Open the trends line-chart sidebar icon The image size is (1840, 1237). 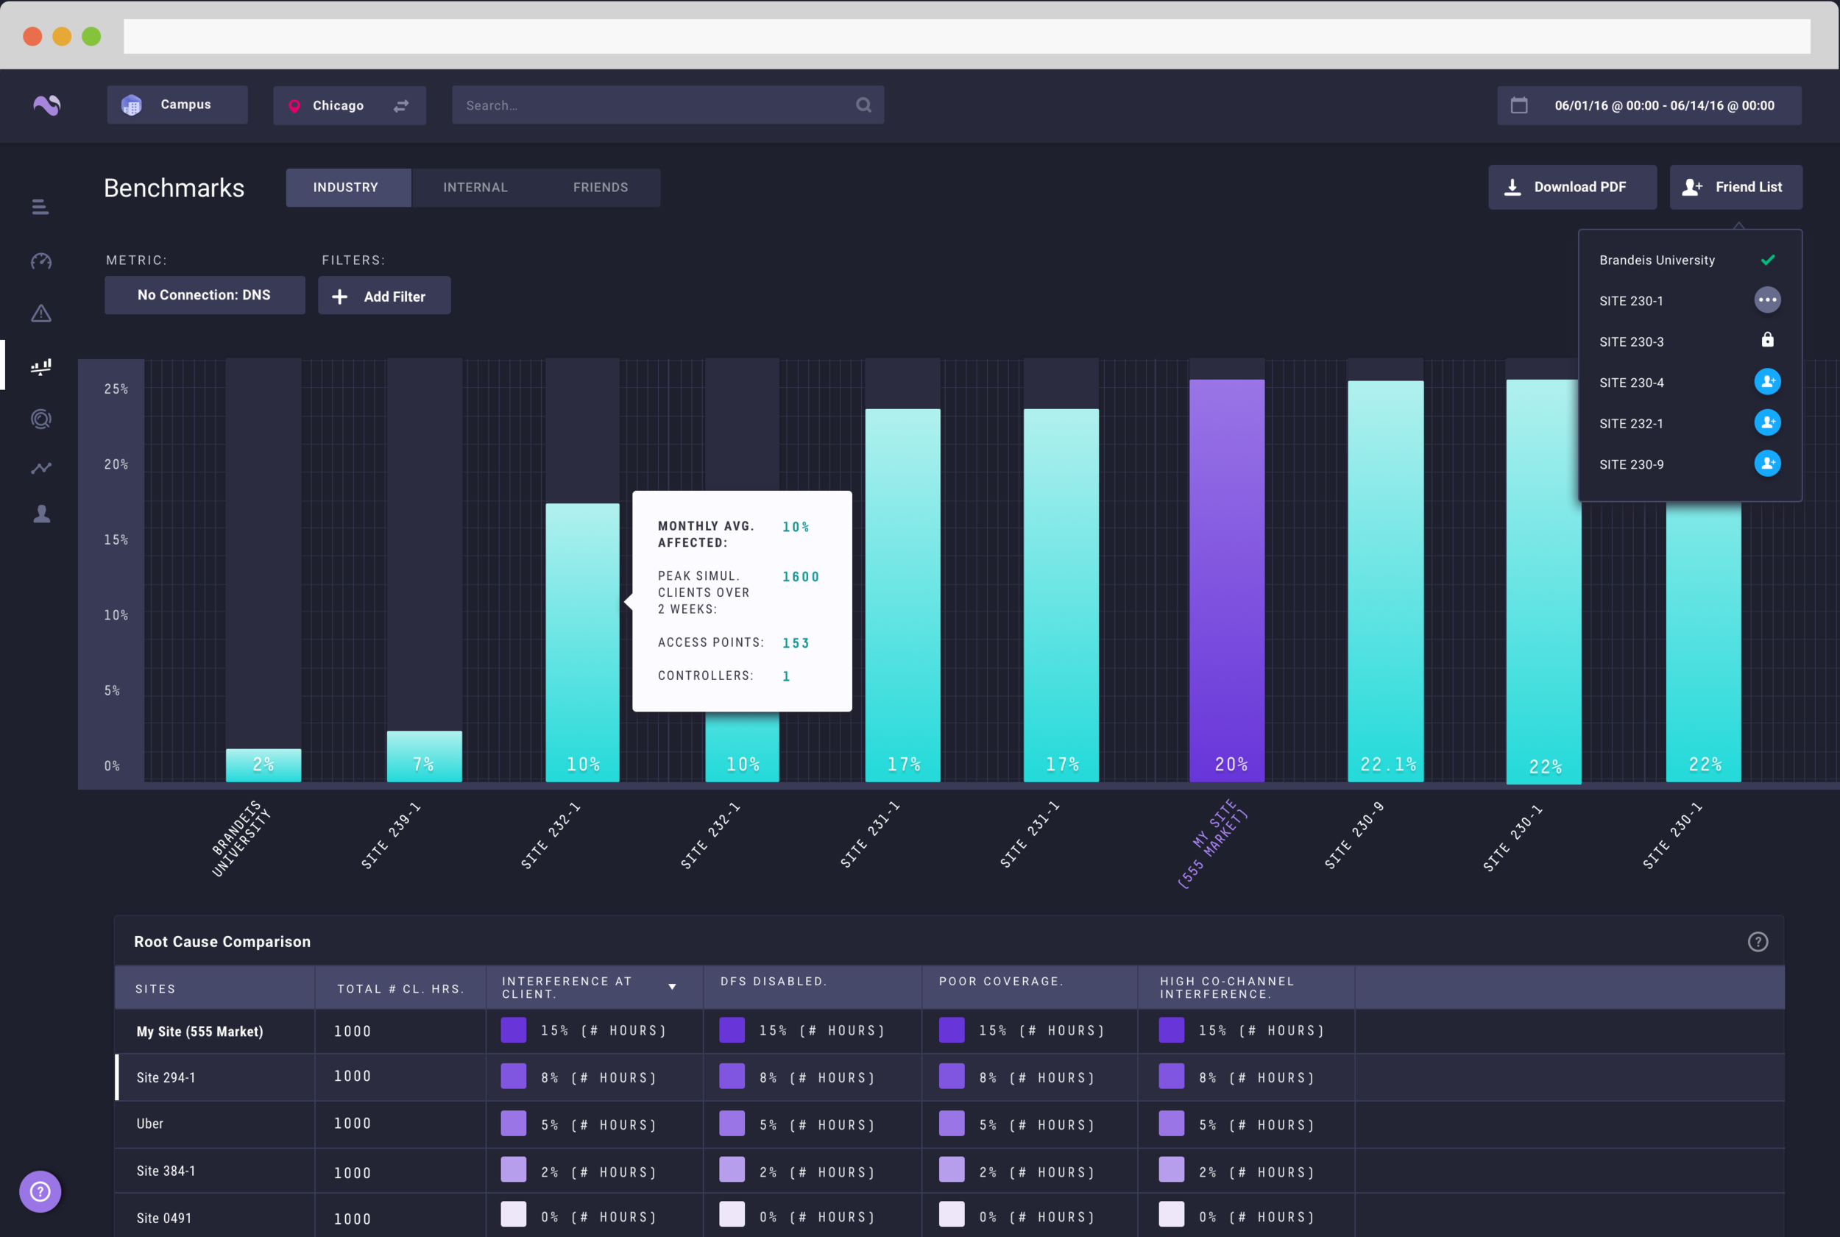click(x=41, y=468)
